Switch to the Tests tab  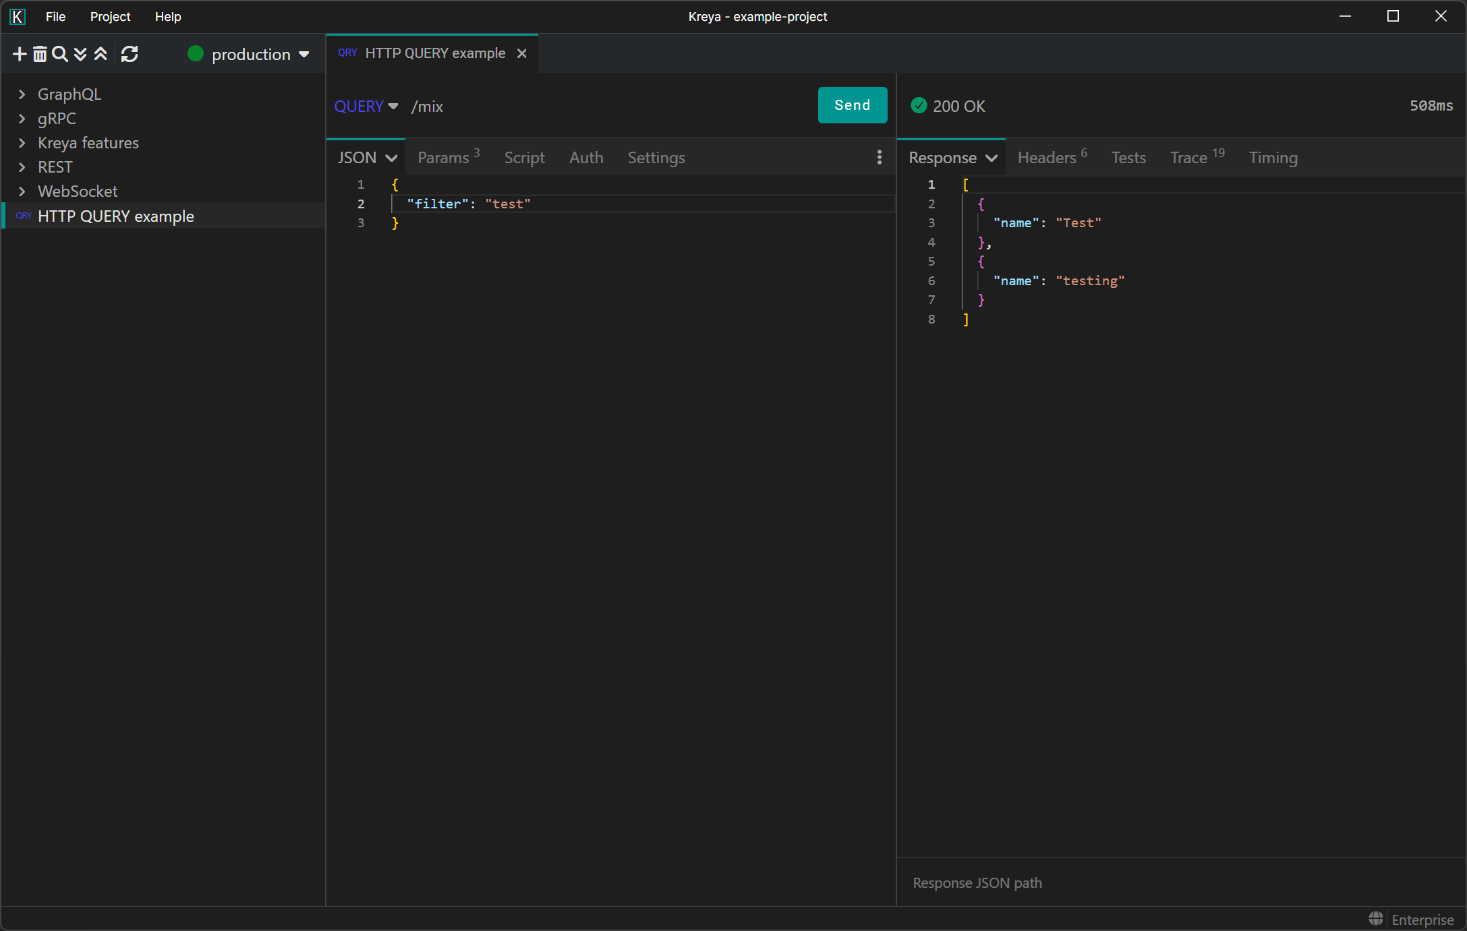point(1128,158)
